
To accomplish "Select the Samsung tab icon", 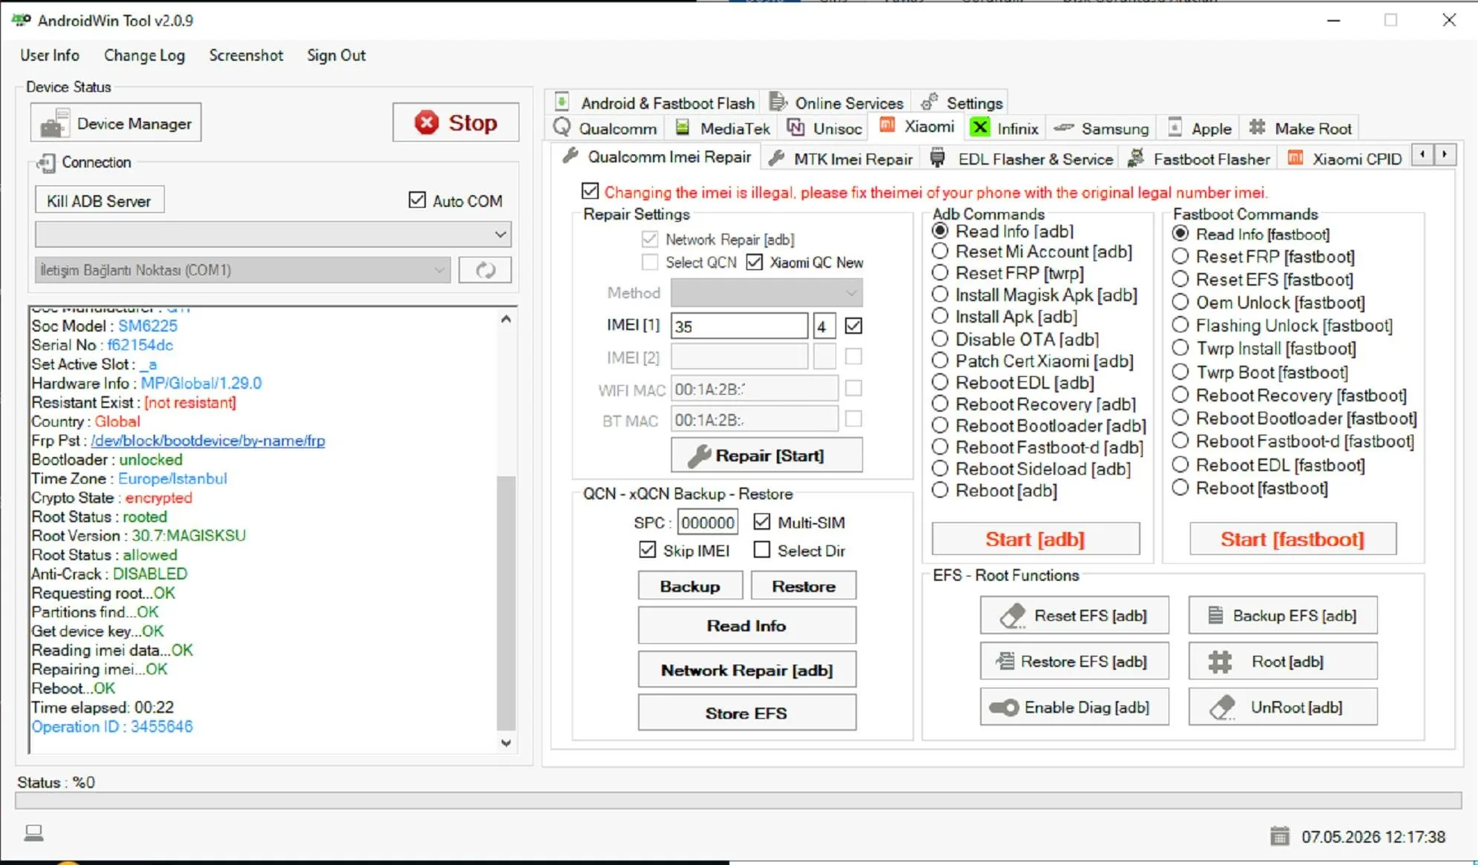I will click(x=1064, y=128).
